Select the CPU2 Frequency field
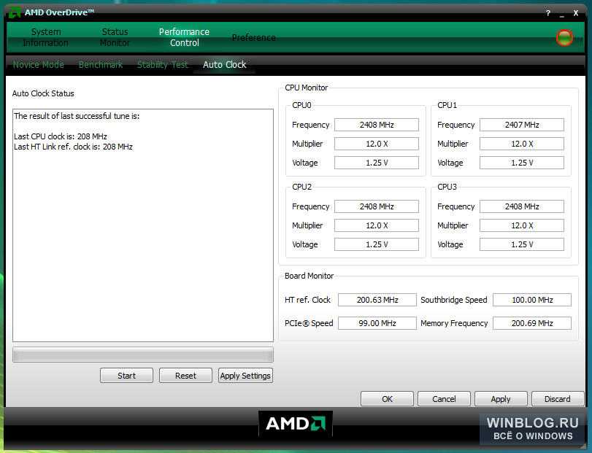592x453 pixels. click(x=377, y=206)
